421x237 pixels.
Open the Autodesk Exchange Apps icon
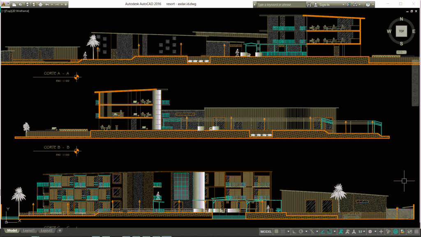point(349,5)
